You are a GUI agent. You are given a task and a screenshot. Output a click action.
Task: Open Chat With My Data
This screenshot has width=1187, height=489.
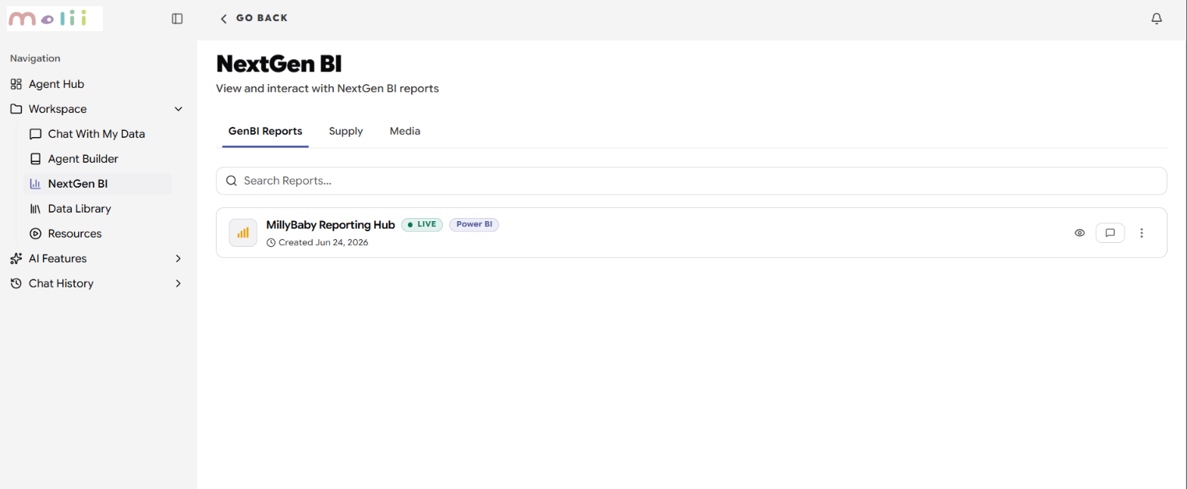tap(97, 134)
